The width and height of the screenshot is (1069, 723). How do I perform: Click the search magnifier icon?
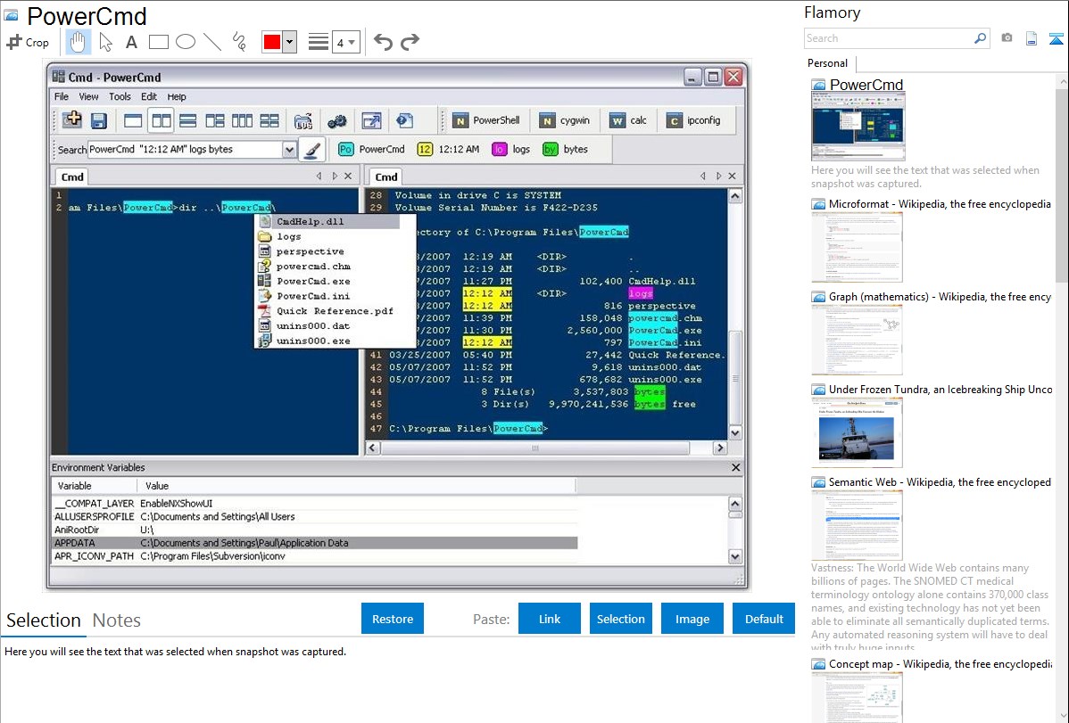tap(980, 38)
